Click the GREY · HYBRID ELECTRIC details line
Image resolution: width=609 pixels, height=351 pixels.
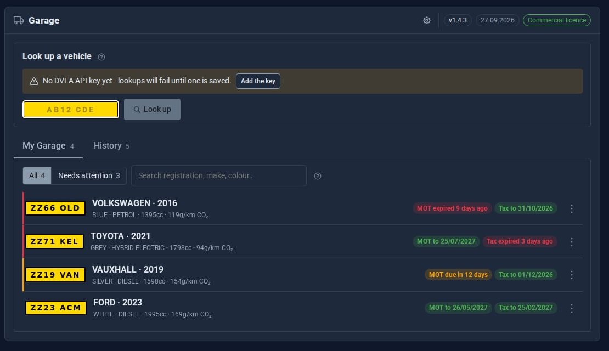161,248
